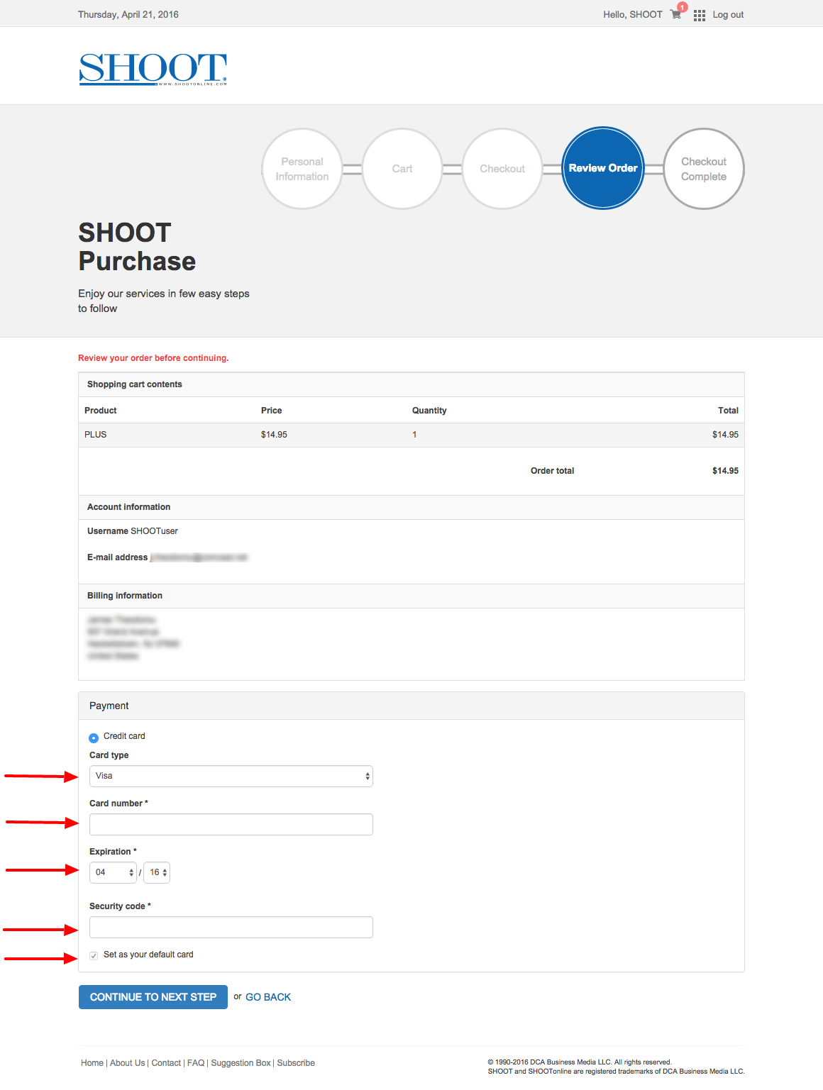
Task: Select the Review Order step
Action: point(603,168)
